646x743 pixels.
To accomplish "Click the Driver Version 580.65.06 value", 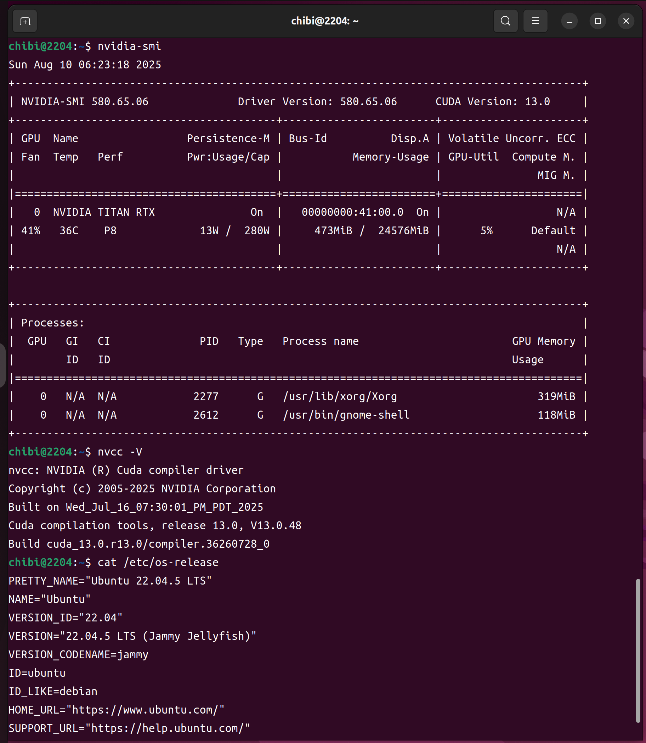I will click(368, 102).
